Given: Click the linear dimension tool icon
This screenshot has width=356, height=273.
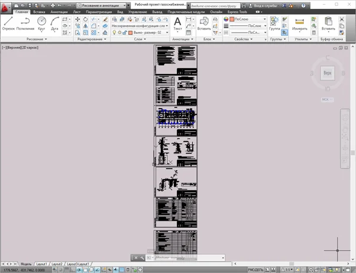Looking at the screenshot, I should (x=189, y=20).
